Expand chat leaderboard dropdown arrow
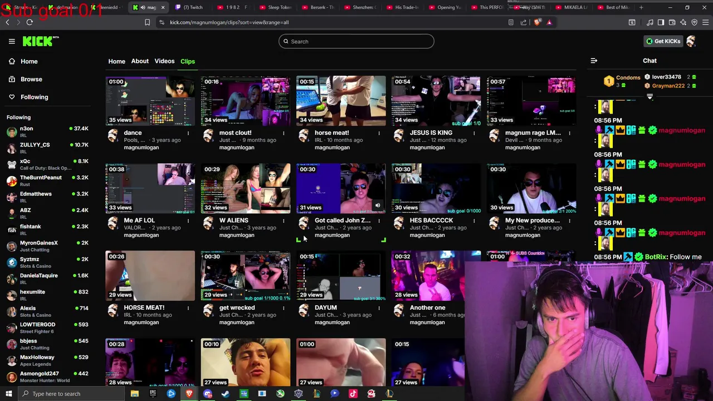This screenshot has width=713, height=401. 649,97
